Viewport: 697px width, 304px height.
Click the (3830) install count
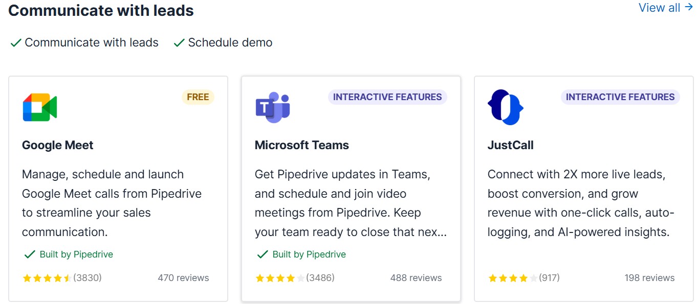point(88,278)
